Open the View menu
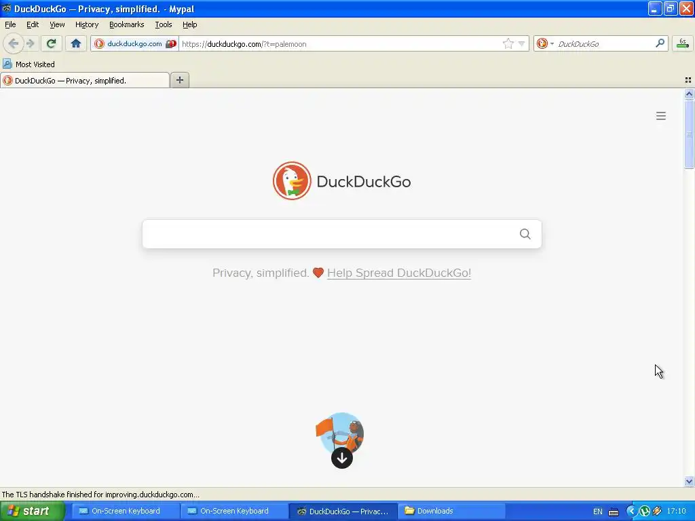Viewport: 695px width, 521px height. [57, 24]
